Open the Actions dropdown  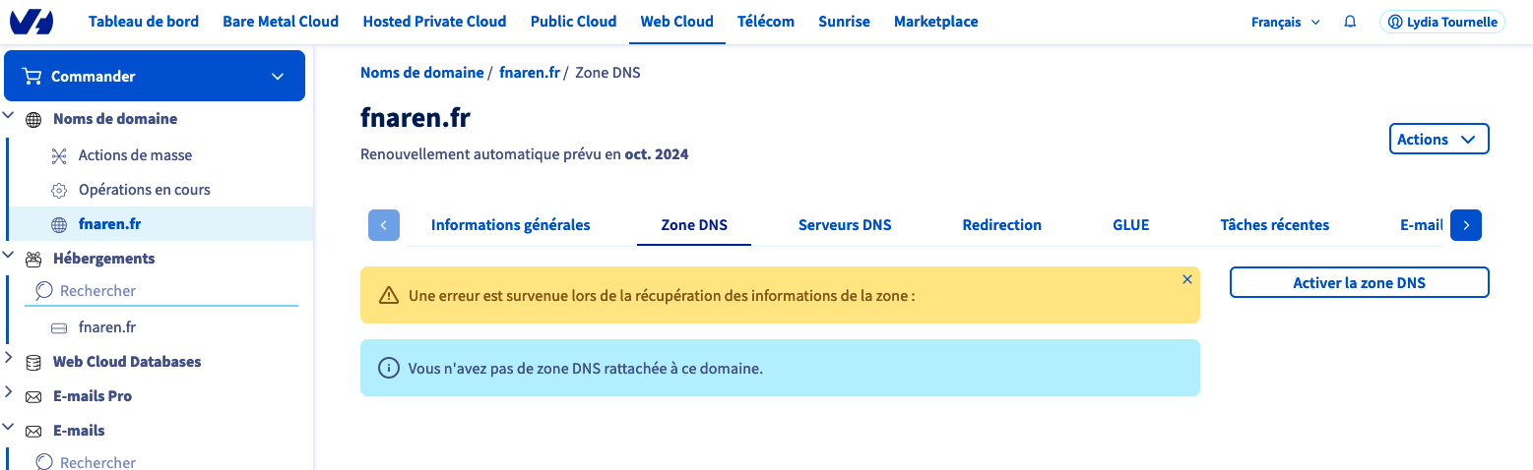click(1437, 140)
